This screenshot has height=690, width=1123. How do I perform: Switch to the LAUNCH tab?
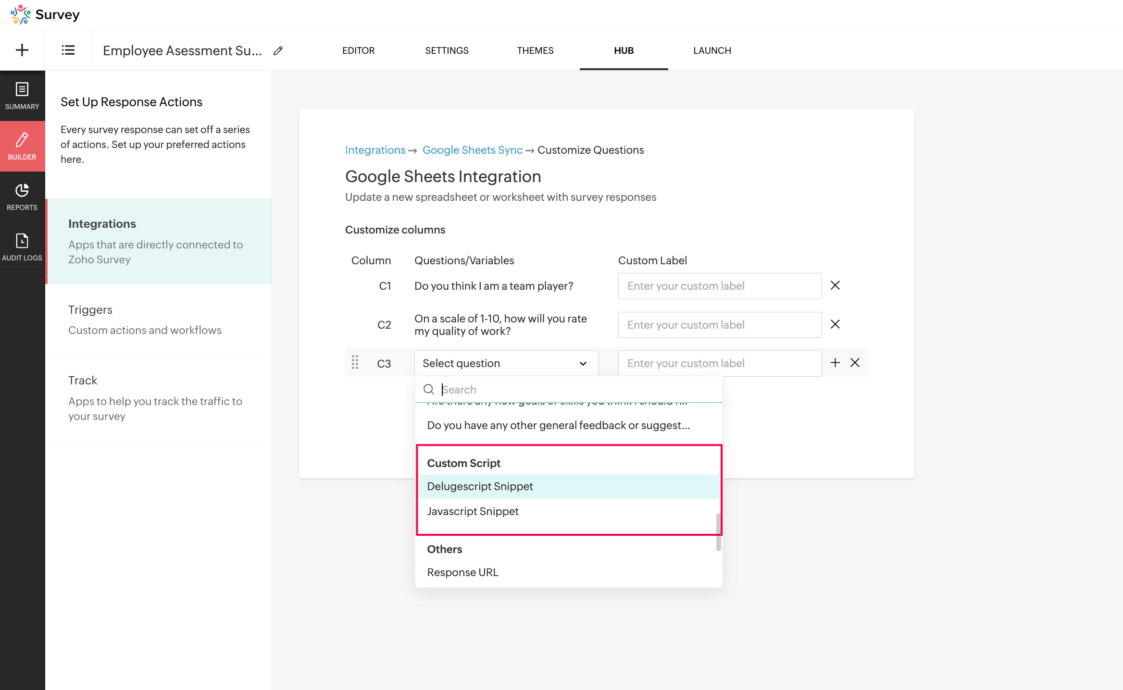coord(712,50)
